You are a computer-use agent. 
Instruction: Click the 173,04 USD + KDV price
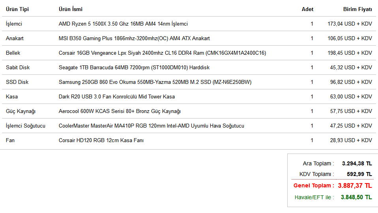point(350,24)
